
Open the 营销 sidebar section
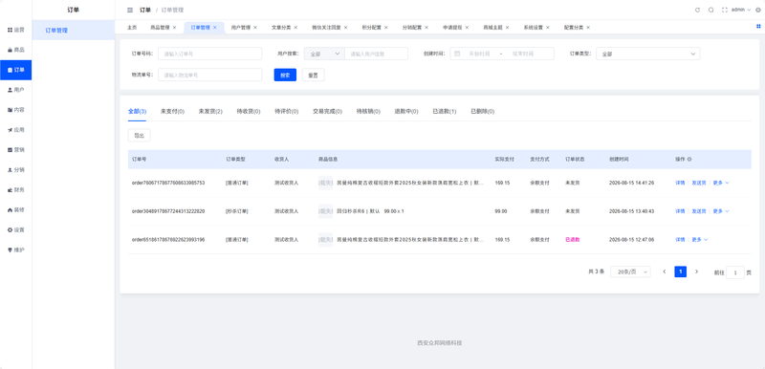point(15,150)
